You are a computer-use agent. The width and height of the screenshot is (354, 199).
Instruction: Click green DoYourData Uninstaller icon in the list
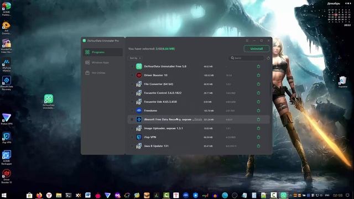pyautogui.click(x=139, y=66)
